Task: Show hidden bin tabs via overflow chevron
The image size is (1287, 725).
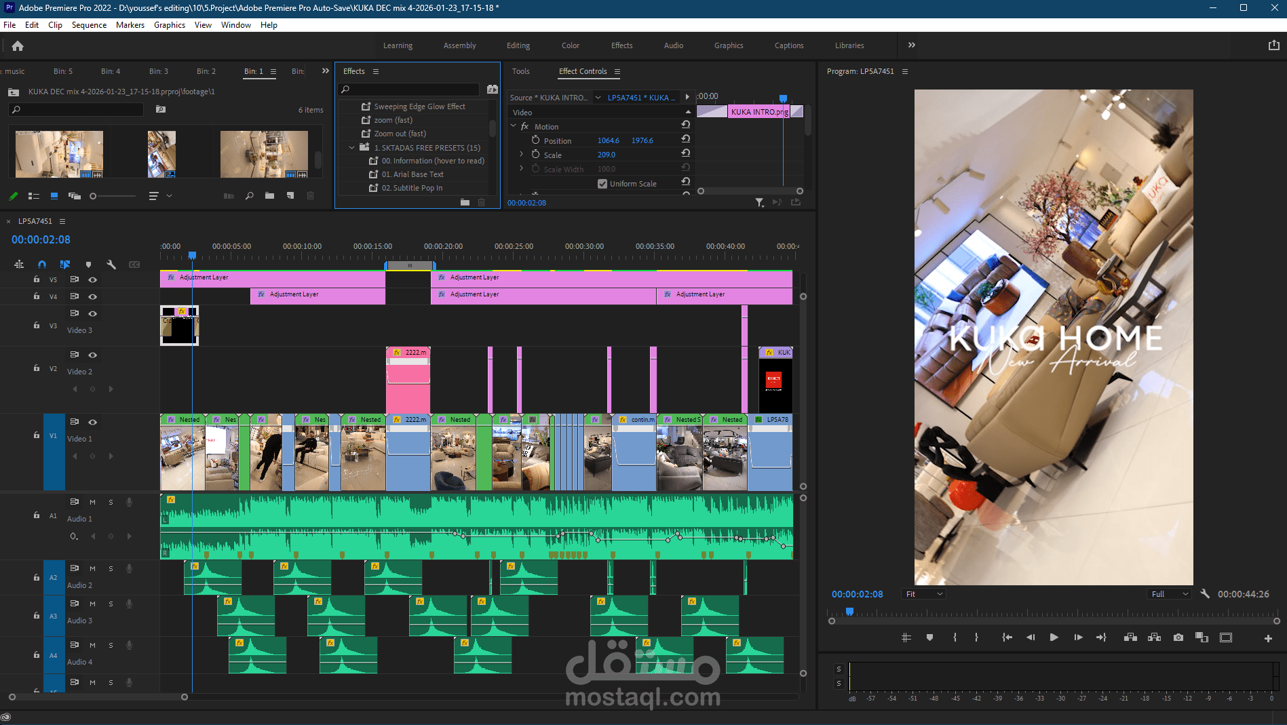Action: pyautogui.click(x=326, y=71)
